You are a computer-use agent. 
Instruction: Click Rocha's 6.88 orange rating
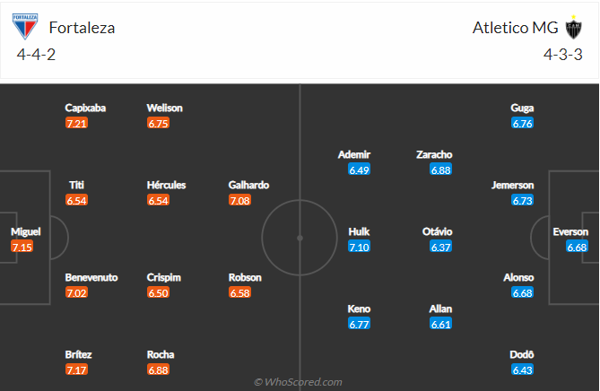pyautogui.click(x=158, y=370)
